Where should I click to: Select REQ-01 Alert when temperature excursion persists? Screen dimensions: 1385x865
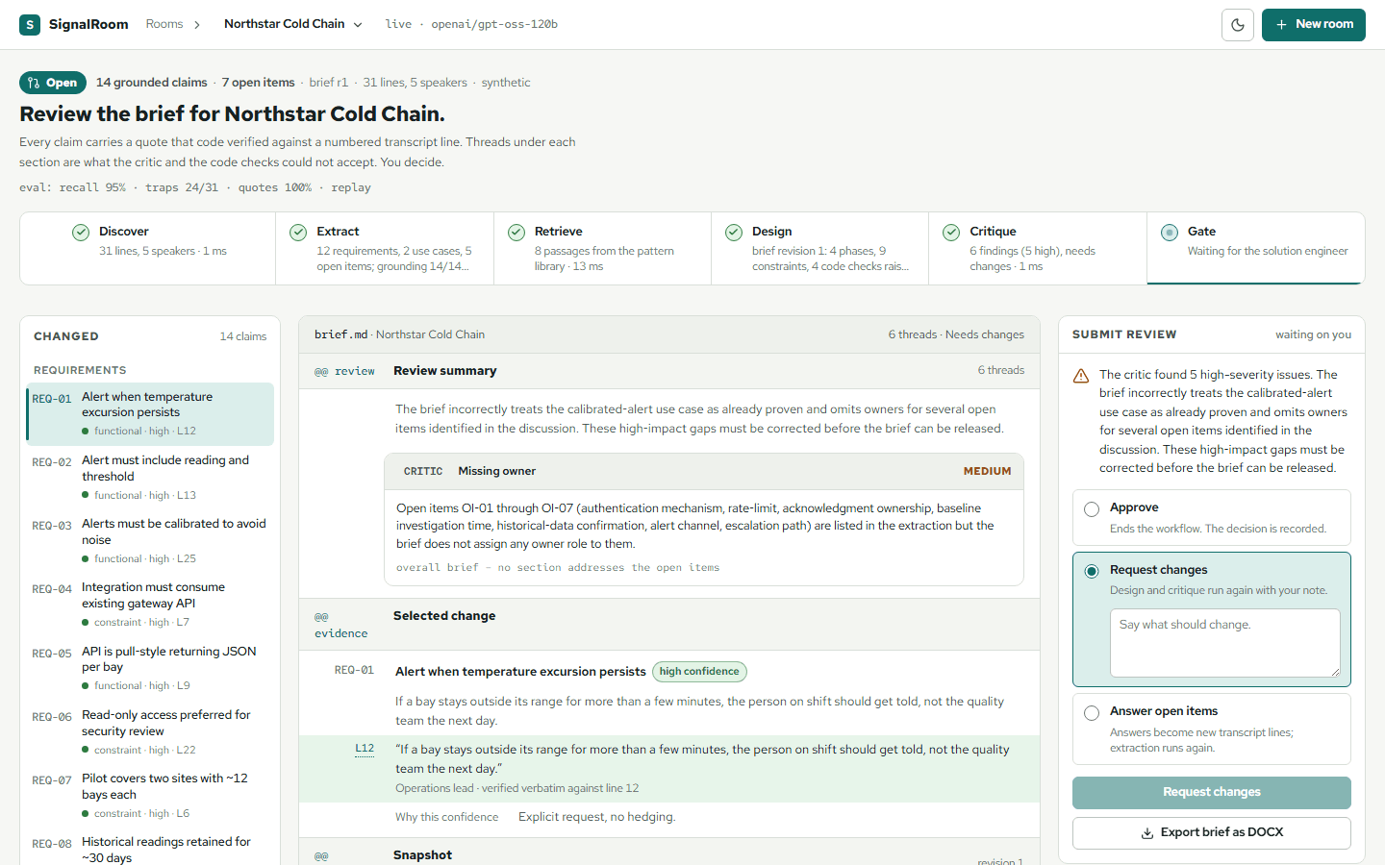click(150, 414)
